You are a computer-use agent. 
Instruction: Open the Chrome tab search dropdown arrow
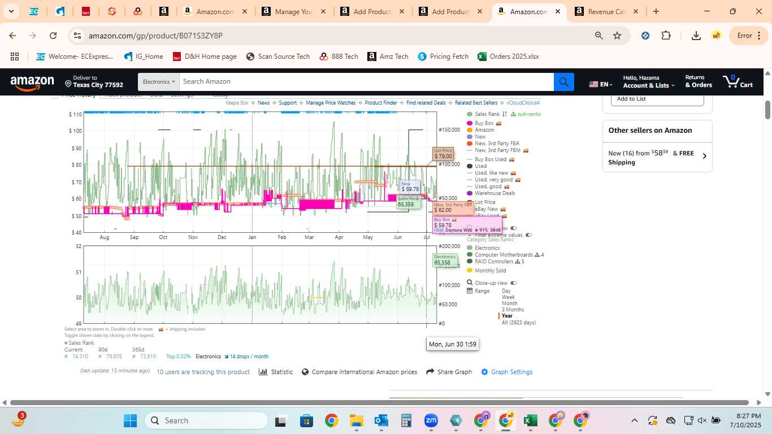click(11, 11)
